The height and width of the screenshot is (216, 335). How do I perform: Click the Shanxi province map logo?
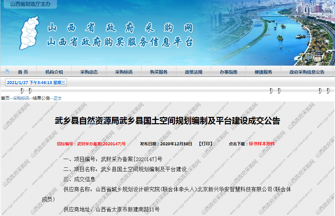[30, 33]
